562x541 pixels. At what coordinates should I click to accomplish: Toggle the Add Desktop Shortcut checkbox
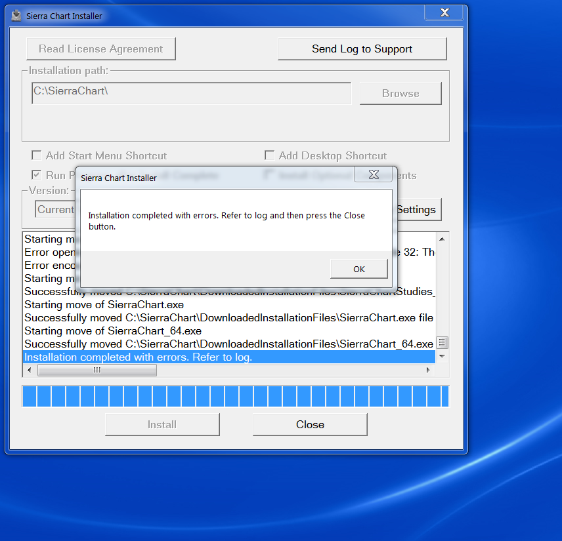tap(269, 155)
